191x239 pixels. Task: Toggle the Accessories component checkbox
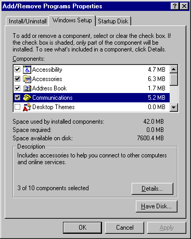(x=17, y=79)
